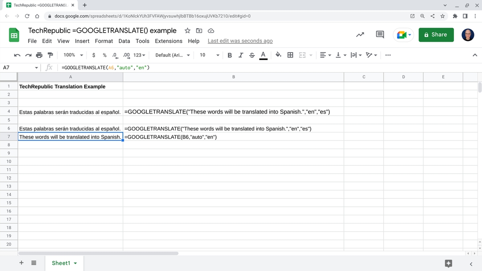Open the Borders tool
Image resolution: width=482 pixels, height=271 pixels.
pos(290,55)
